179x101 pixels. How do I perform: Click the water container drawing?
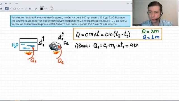[29, 45]
